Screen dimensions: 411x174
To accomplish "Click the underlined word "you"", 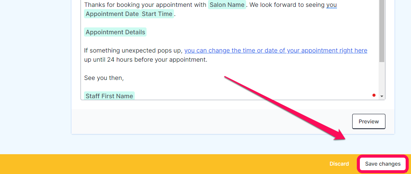I will pos(331,5).
